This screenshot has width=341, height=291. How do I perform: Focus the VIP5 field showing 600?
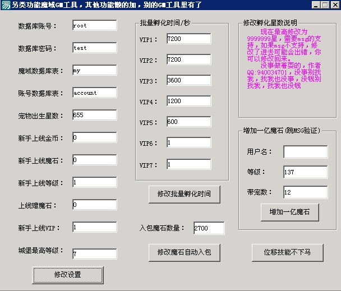pyautogui.click(x=188, y=122)
